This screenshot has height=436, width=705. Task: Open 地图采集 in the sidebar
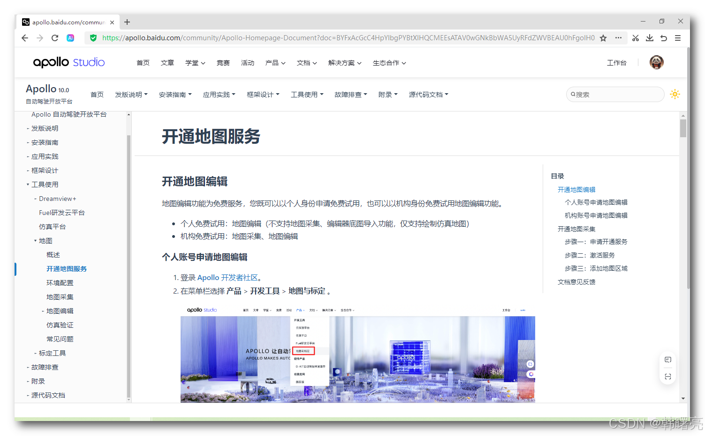click(60, 297)
